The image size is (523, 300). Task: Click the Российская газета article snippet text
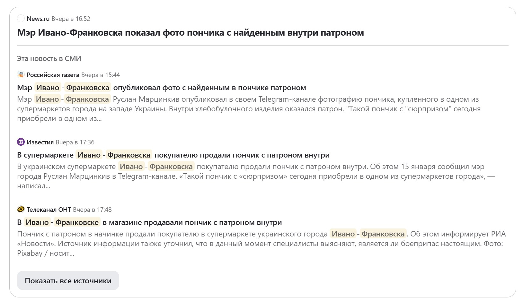[x=249, y=109]
